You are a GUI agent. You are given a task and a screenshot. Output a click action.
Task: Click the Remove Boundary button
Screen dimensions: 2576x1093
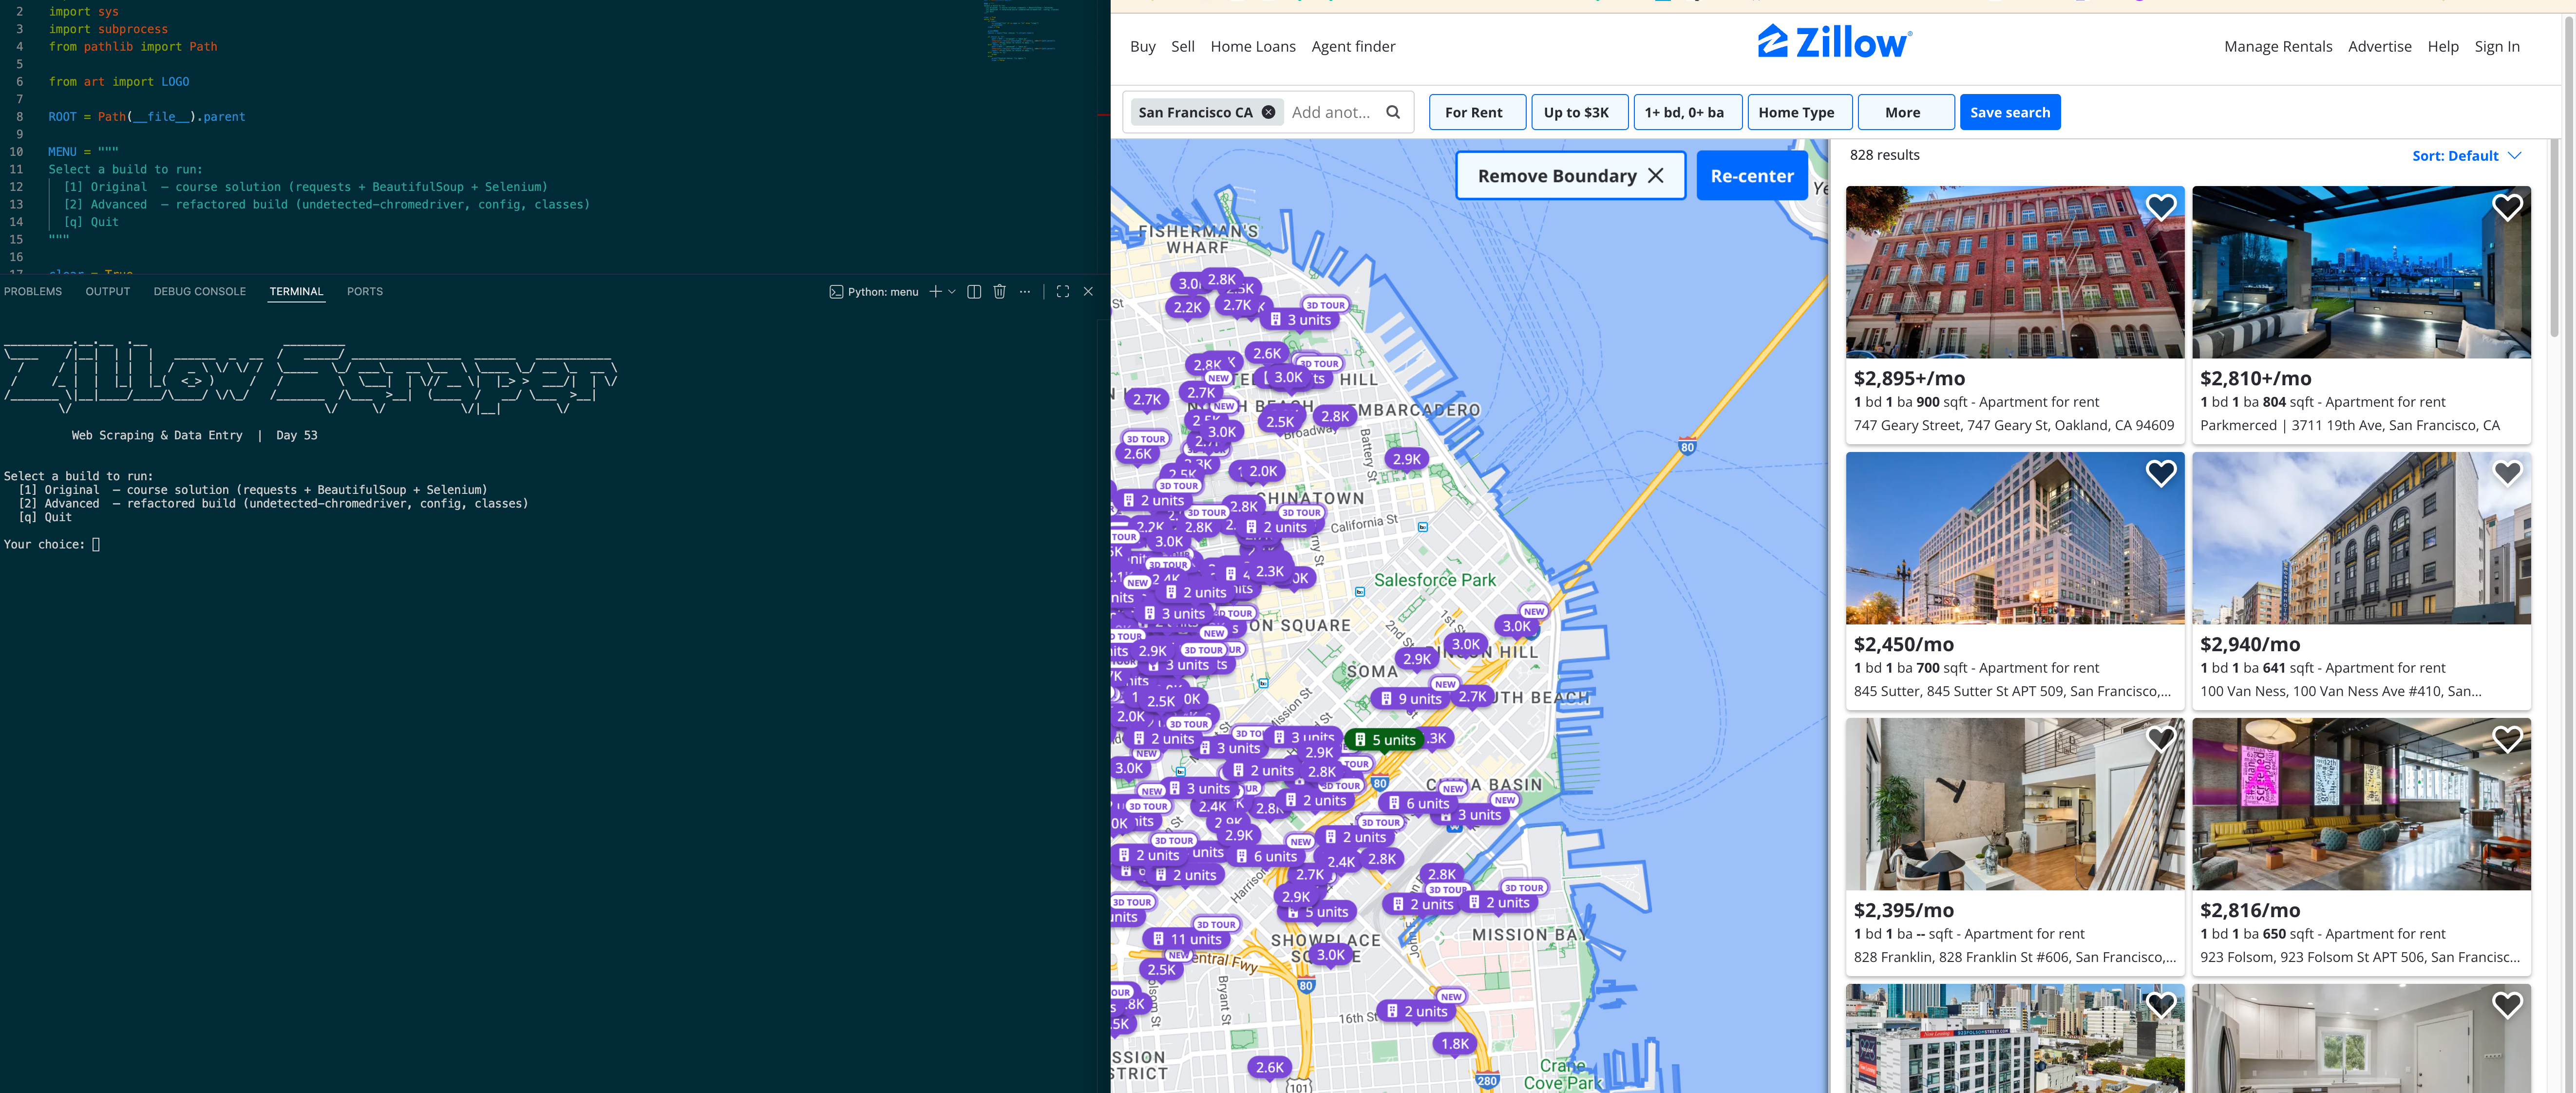tap(1570, 176)
